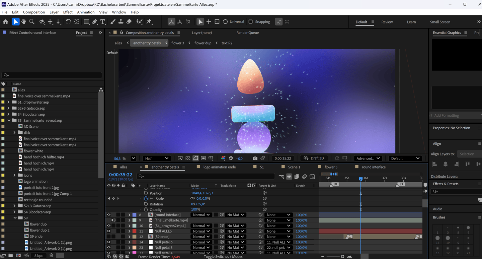Open the Composition menu

(x=34, y=12)
